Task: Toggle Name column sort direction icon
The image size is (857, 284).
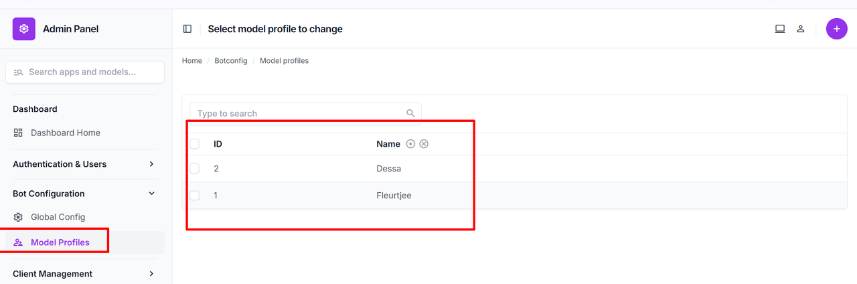Action: tap(410, 144)
